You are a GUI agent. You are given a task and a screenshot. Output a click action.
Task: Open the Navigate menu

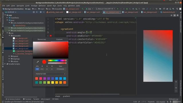click(x=20, y=6)
